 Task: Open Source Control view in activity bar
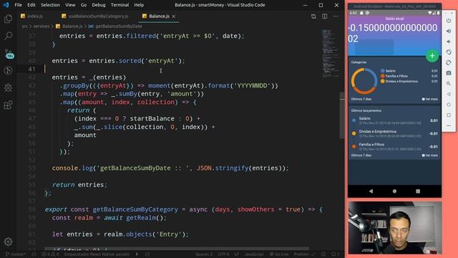point(9,54)
